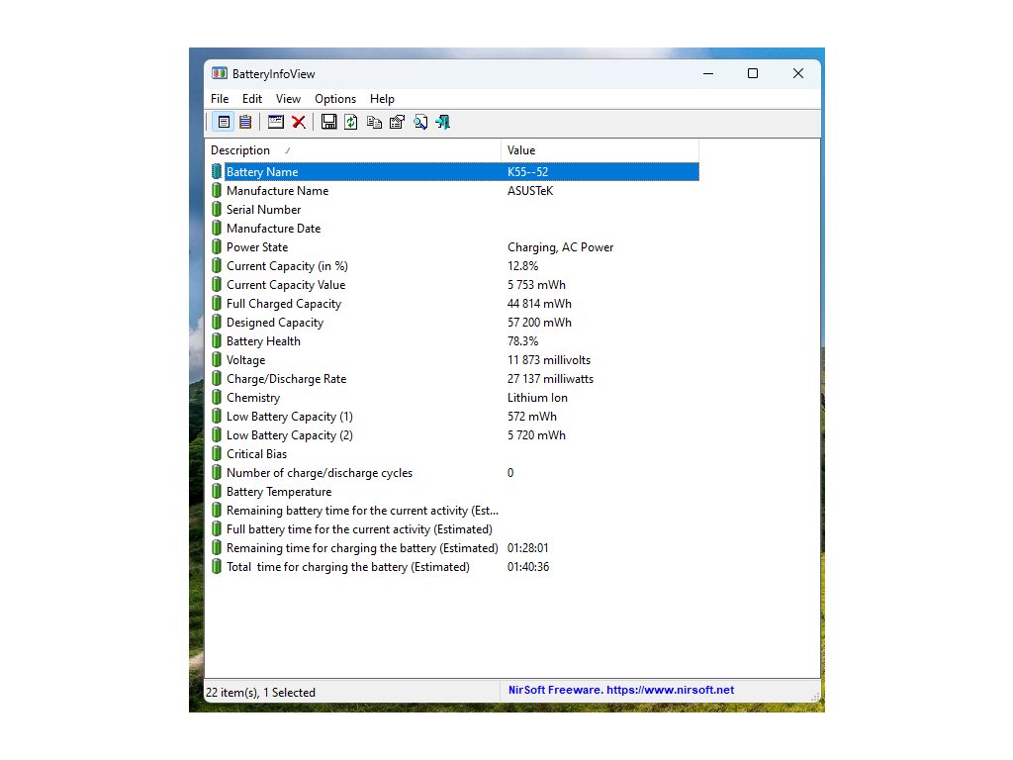Click the battery icon beside Manufacture Date
1013x760 pixels.
(217, 229)
